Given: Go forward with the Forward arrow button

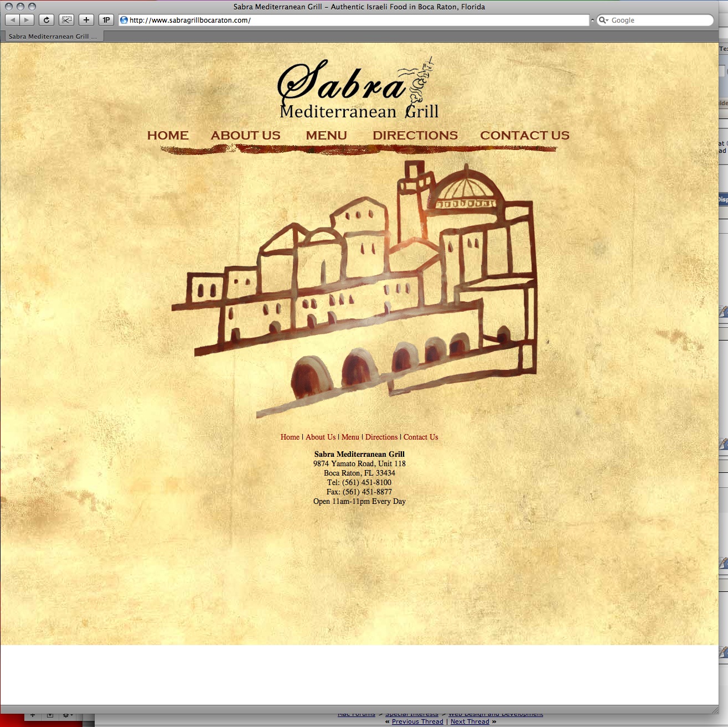Looking at the screenshot, I should [27, 20].
